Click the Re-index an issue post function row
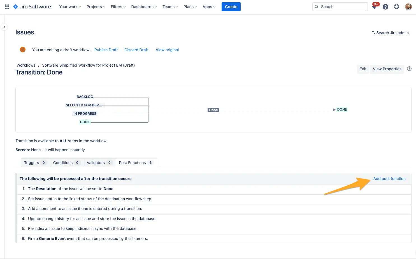 [x=214, y=228]
